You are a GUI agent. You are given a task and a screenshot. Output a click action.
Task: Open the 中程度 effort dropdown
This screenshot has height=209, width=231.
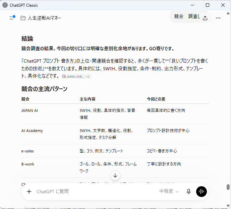pos(169,191)
